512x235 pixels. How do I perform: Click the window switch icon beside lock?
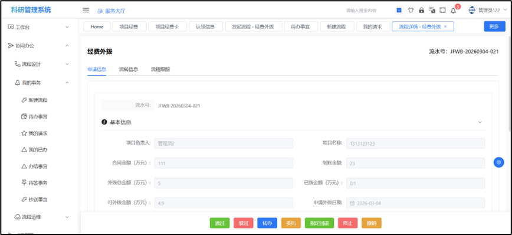click(x=432, y=10)
